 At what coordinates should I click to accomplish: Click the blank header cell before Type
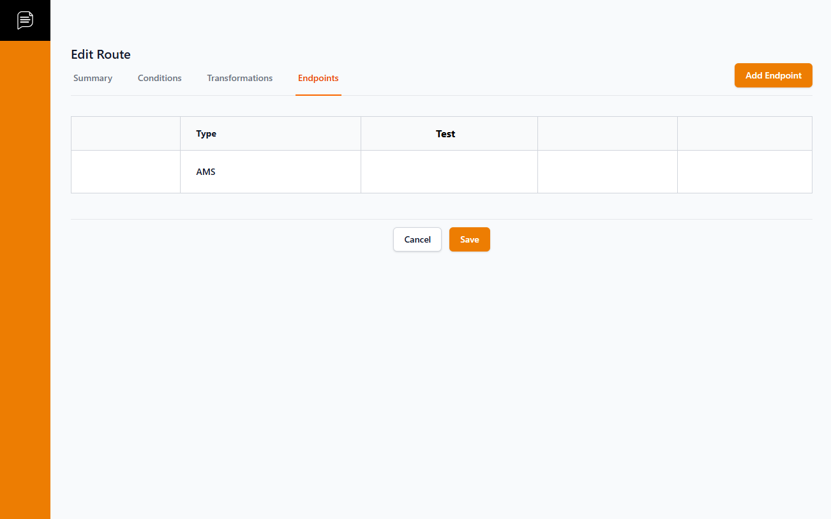click(x=126, y=133)
